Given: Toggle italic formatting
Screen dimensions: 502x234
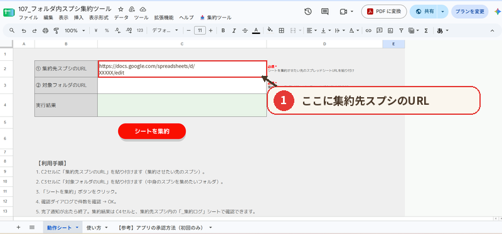Looking at the screenshot, I should (x=234, y=31).
